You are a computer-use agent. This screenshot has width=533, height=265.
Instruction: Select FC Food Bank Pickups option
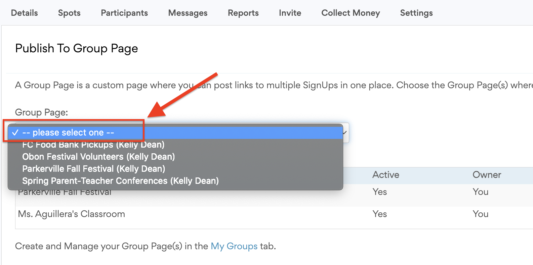tap(93, 145)
